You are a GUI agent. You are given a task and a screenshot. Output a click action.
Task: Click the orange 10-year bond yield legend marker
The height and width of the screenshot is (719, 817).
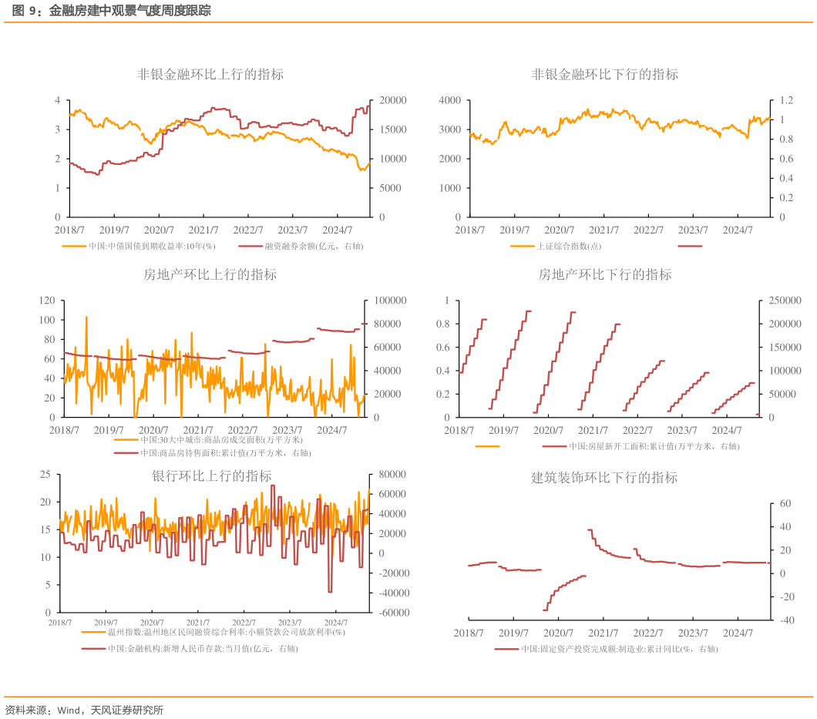pos(73,247)
